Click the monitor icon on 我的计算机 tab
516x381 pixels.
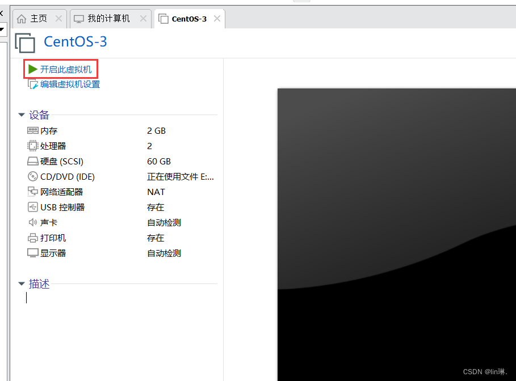click(79, 19)
